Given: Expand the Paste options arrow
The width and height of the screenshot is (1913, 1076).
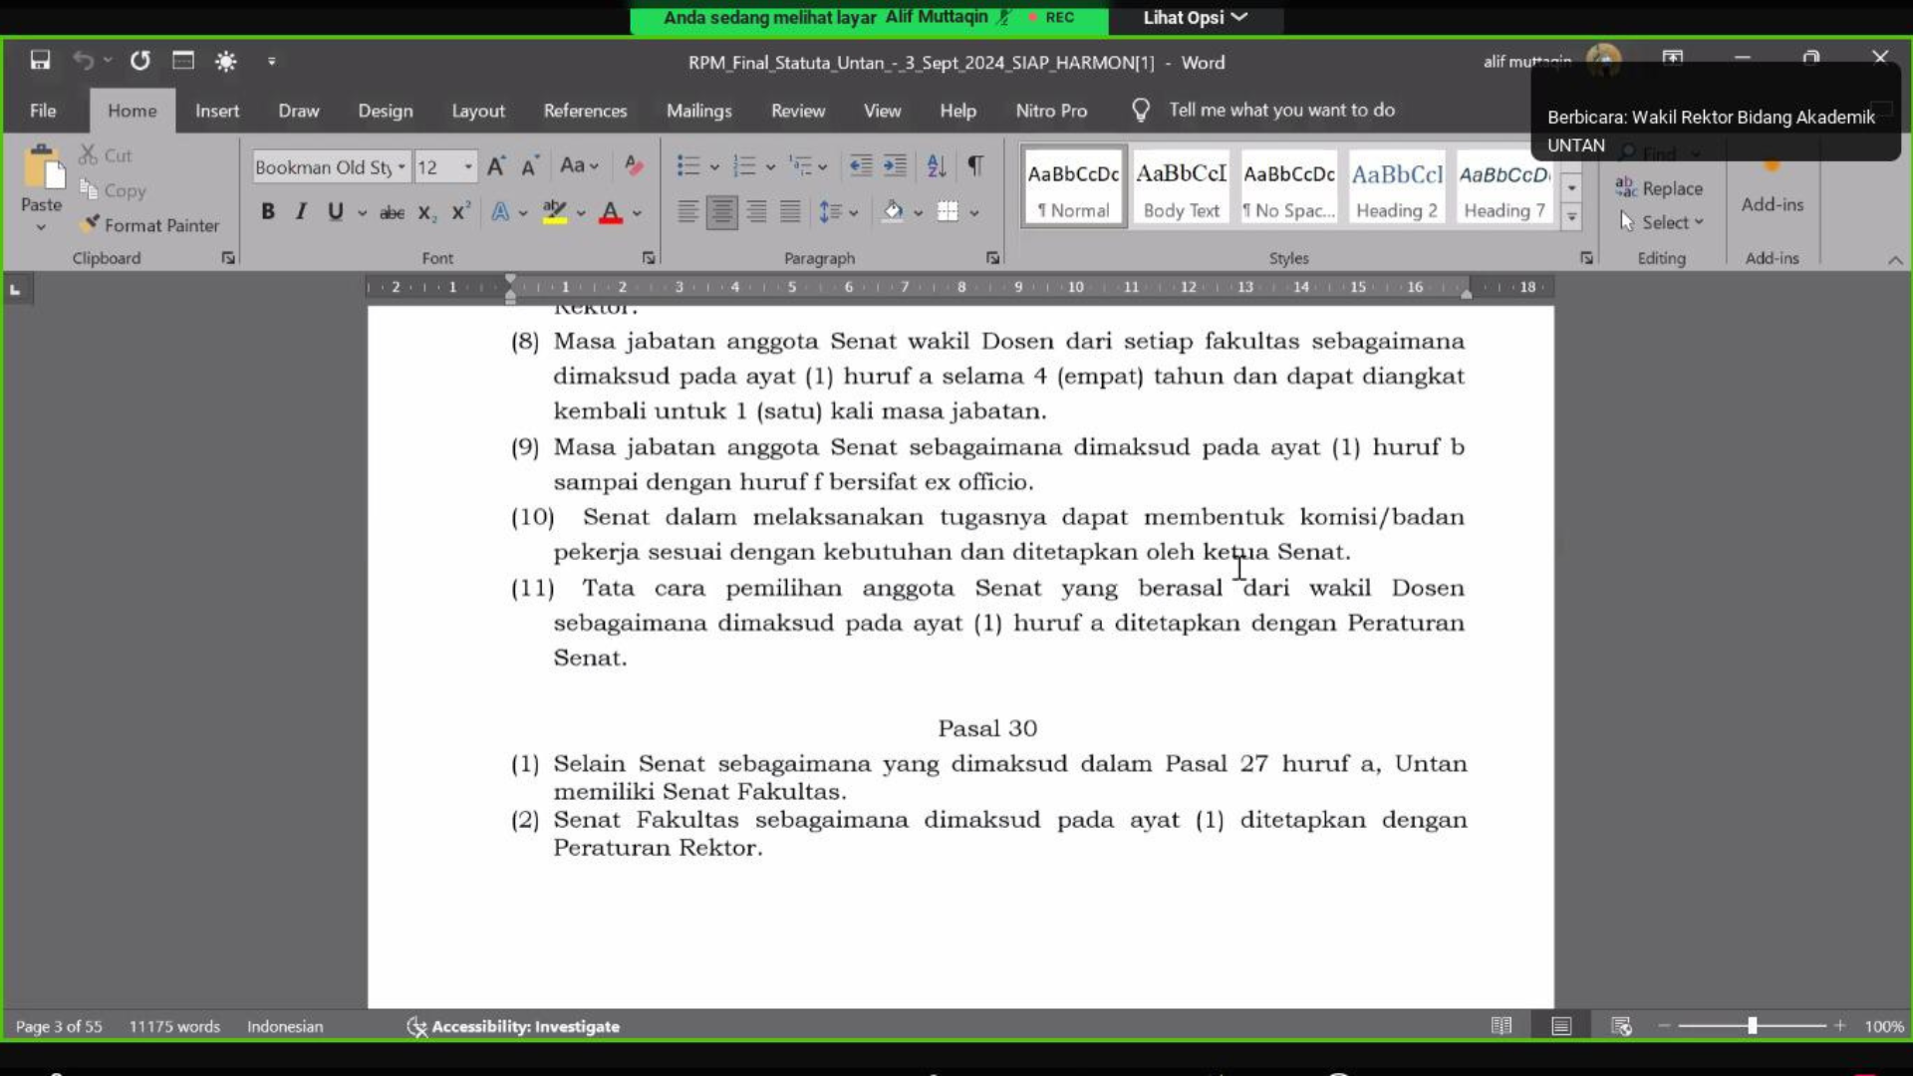Looking at the screenshot, I should [41, 227].
